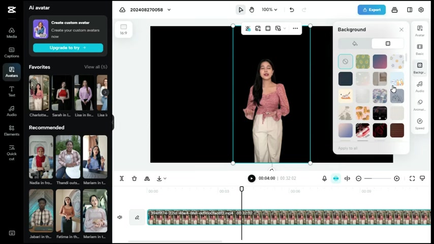
Task: Expand the download options arrow
Action: click(165, 178)
